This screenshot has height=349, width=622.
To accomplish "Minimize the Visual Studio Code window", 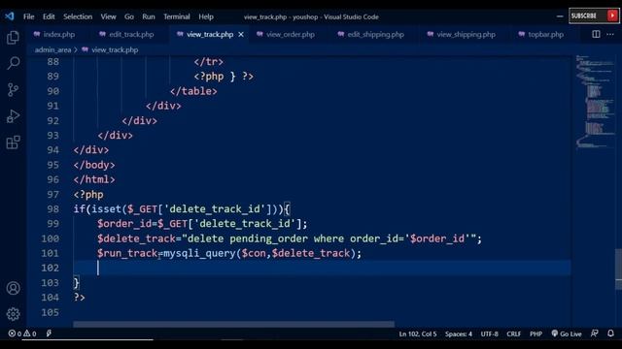I will click(x=560, y=16).
